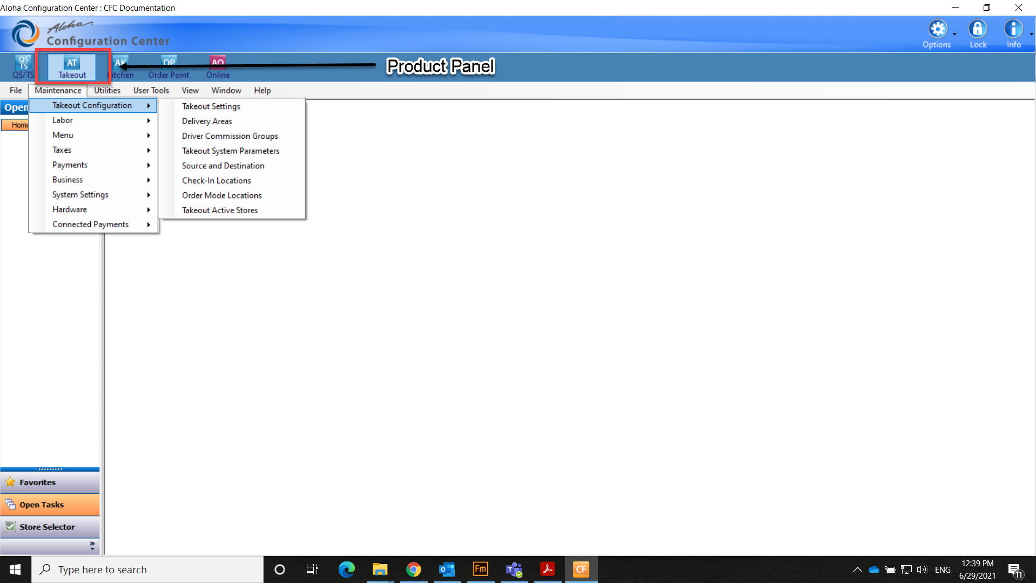
Task: Open Cortana circle icon
Action: pos(279,570)
